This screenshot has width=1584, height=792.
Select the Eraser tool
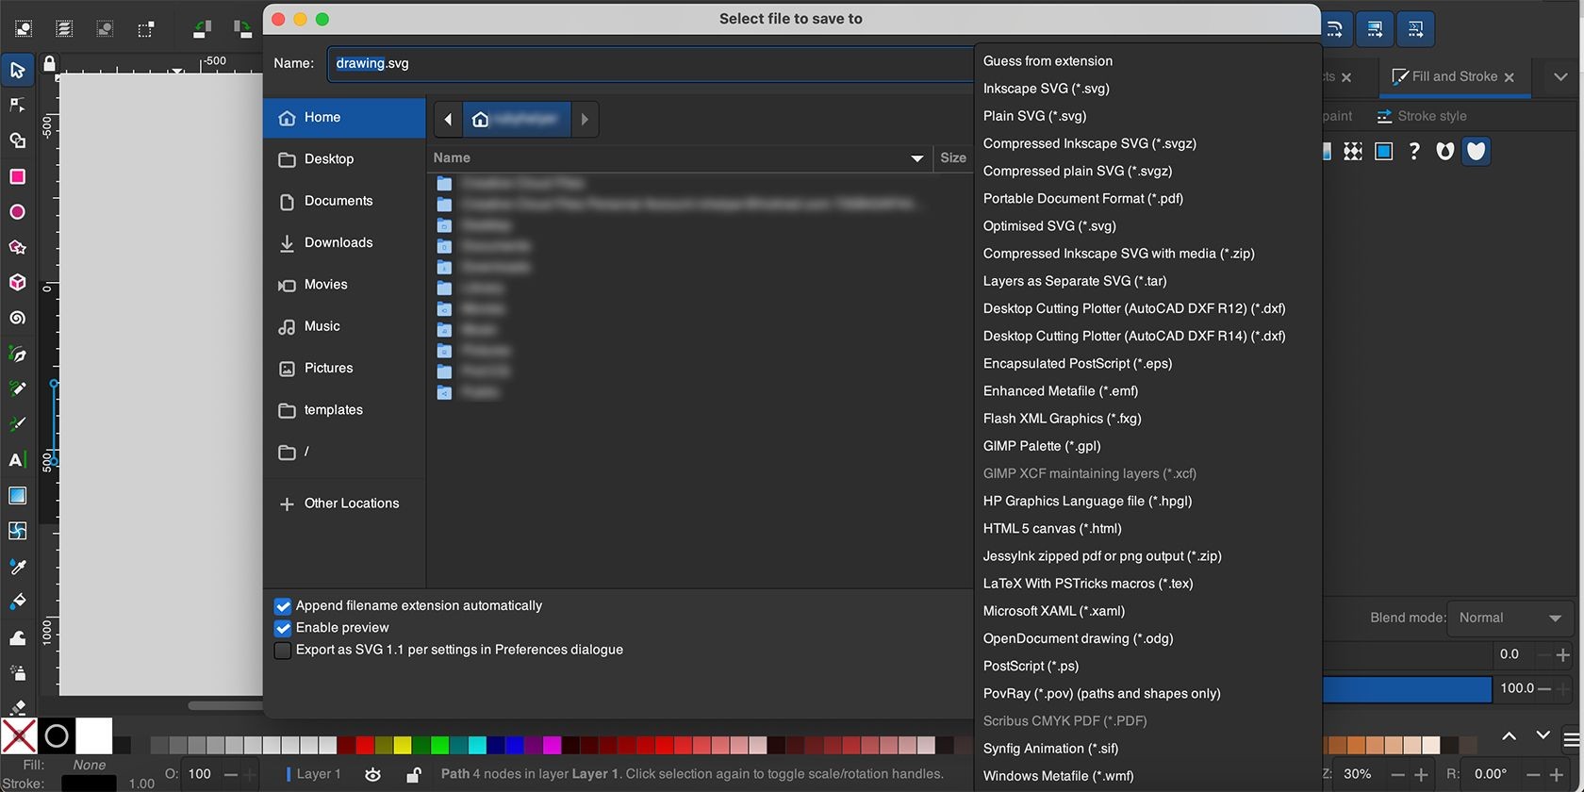click(x=17, y=706)
